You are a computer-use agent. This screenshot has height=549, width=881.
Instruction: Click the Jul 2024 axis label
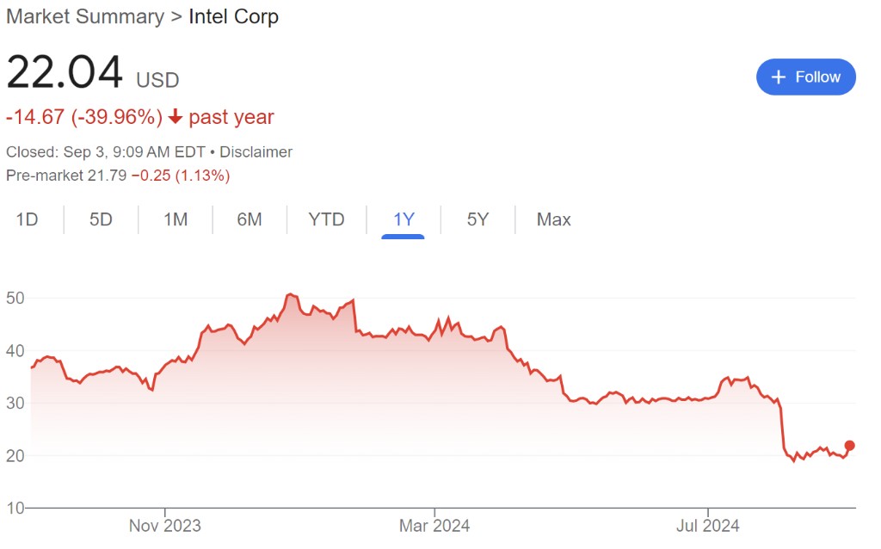[707, 524]
